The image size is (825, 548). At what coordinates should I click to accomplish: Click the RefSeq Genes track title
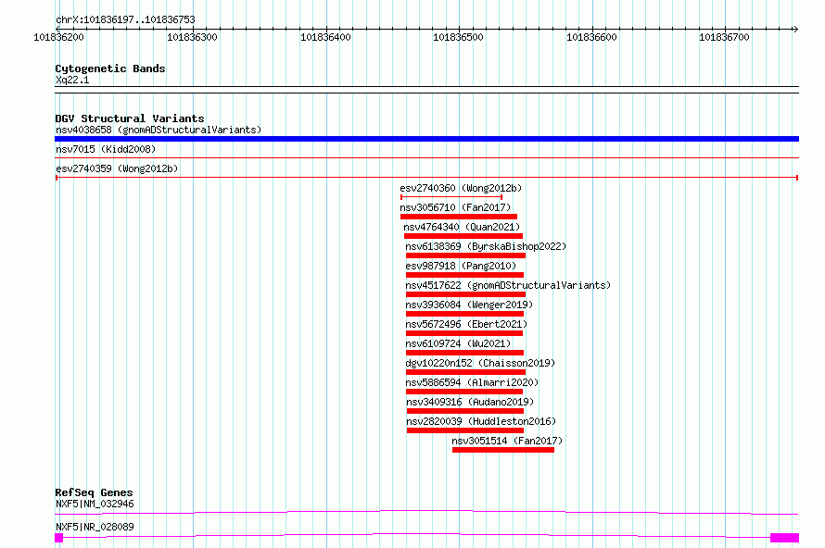[x=94, y=492]
